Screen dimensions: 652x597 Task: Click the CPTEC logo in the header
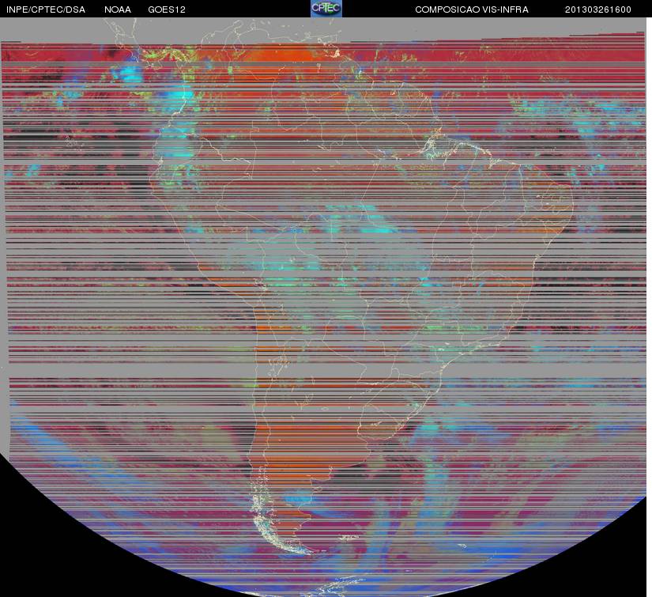(326, 9)
